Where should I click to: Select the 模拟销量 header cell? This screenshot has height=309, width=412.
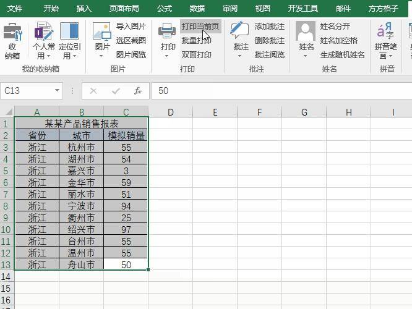(x=126, y=135)
